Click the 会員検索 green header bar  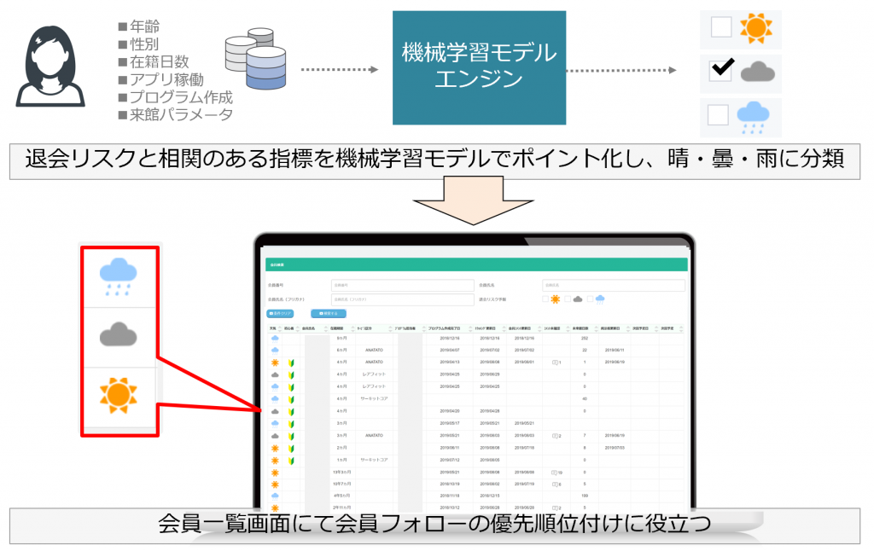(475, 264)
